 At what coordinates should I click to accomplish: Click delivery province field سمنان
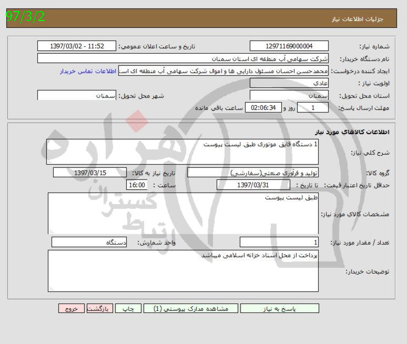[289, 95]
